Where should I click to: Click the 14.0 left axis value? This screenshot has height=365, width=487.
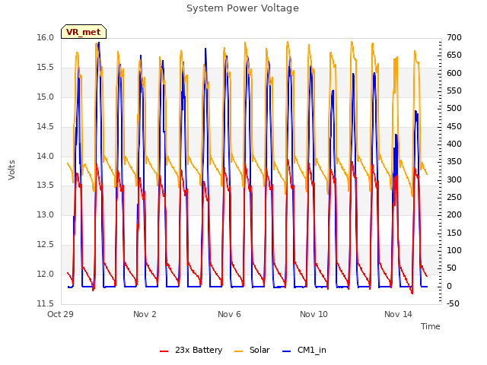tap(46, 156)
